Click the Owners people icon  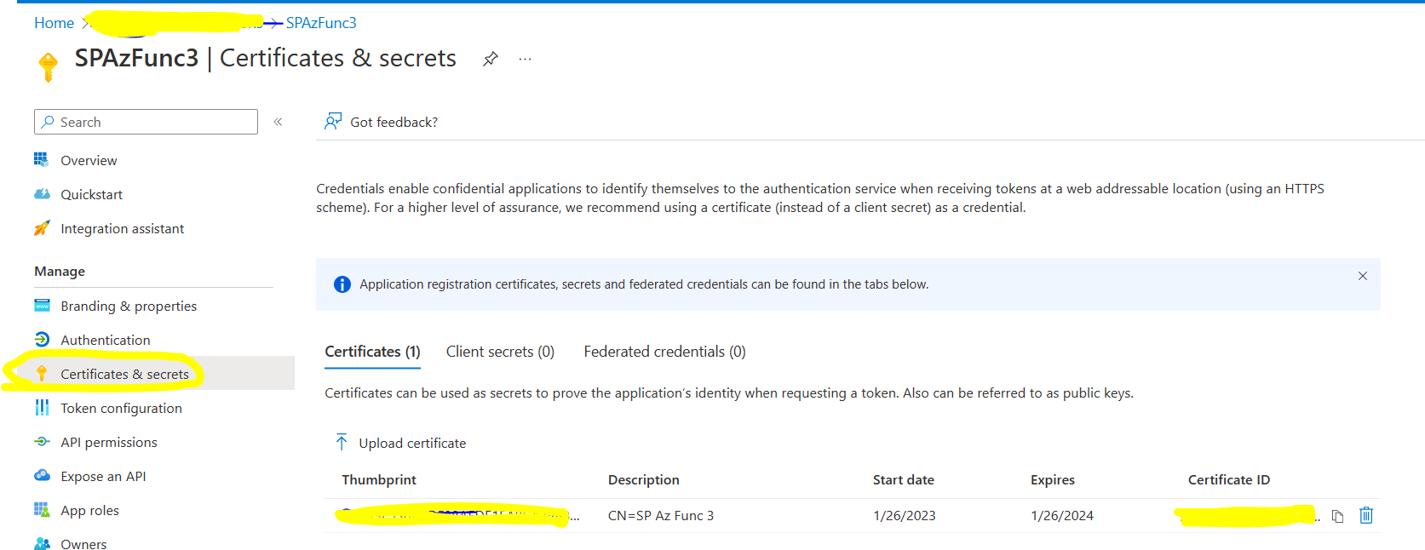pyautogui.click(x=42, y=543)
